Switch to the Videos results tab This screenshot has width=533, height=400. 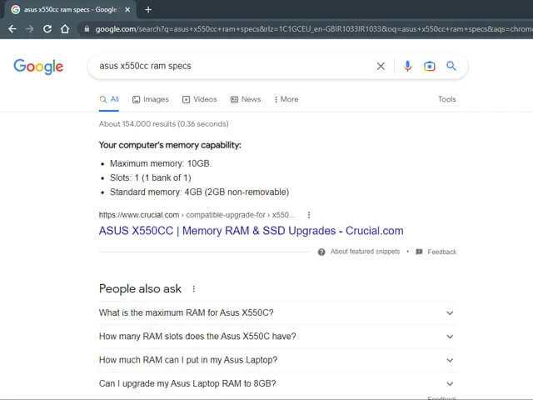(200, 99)
